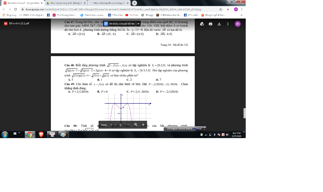This screenshot has height=192, width=323.
Task: Click the 'EN English (United States)' language bar
Action: [x=179, y=128]
